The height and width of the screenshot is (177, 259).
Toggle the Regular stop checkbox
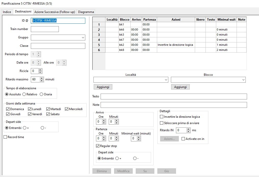coord(98,146)
